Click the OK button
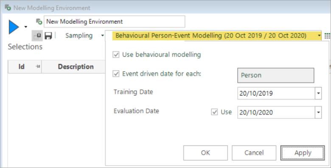The image size is (331, 168). (205, 153)
